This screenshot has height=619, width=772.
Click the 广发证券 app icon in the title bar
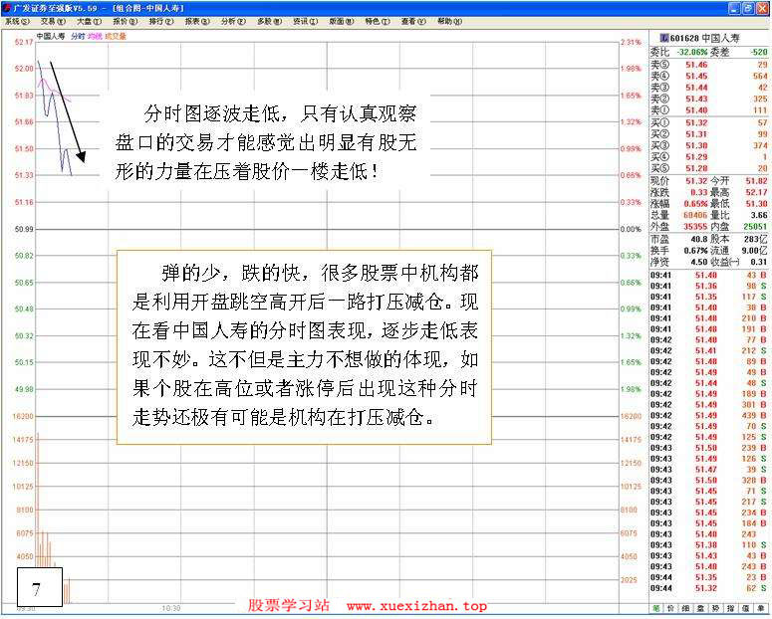coord(6,8)
